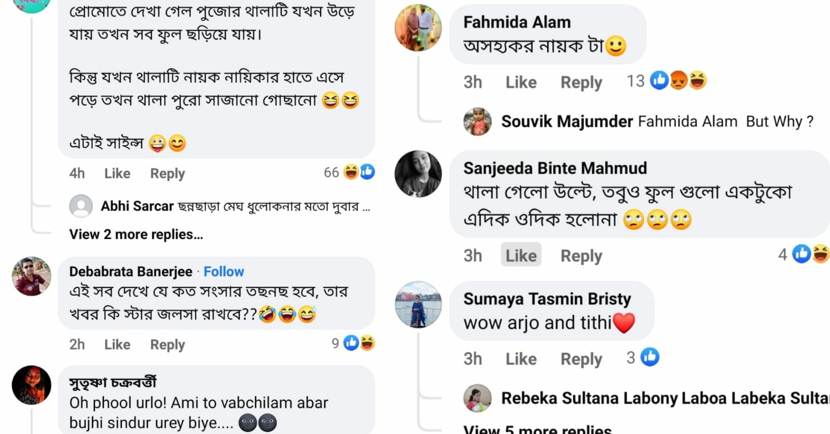Reply to Sumaya Tasmin Bristy's comment

581,359
